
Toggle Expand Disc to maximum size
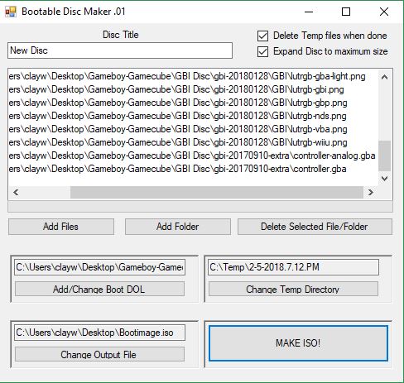[x=262, y=51]
